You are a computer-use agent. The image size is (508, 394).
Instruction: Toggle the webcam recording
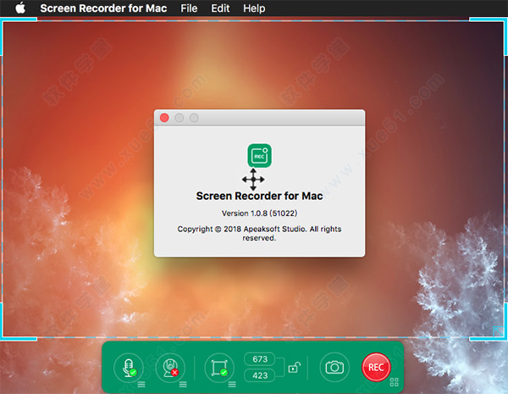(170, 368)
